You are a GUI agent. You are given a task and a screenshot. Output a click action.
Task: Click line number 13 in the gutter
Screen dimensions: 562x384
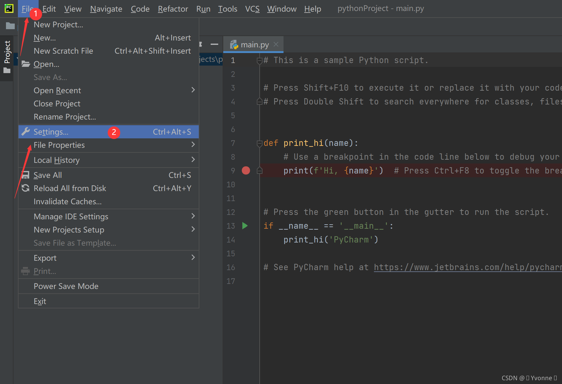[x=231, y=226]
